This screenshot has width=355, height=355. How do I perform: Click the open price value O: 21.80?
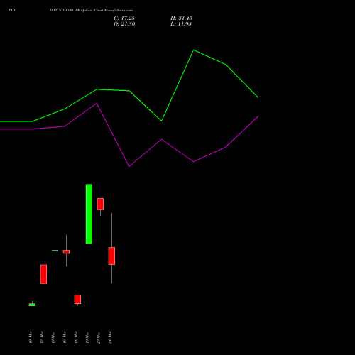point(124,24)
